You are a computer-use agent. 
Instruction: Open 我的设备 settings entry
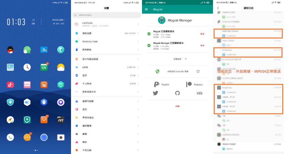tap(106, 33)
